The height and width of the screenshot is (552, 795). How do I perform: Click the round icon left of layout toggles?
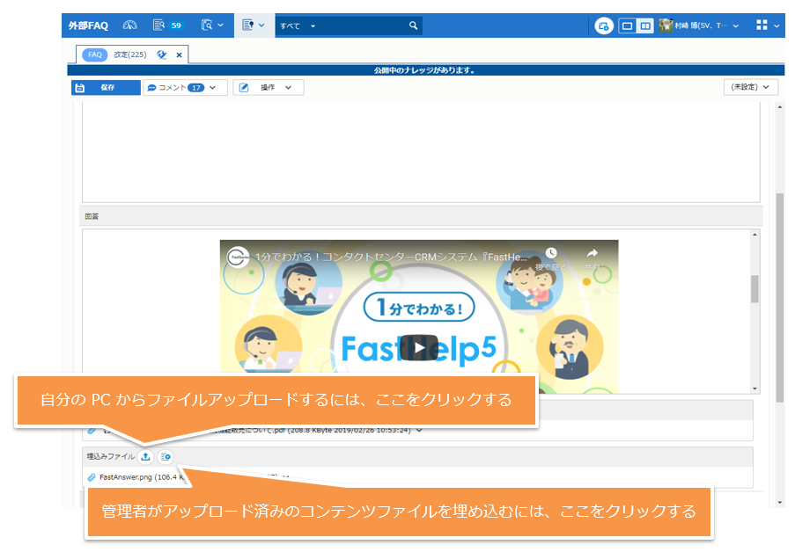(x=603, y=25)
